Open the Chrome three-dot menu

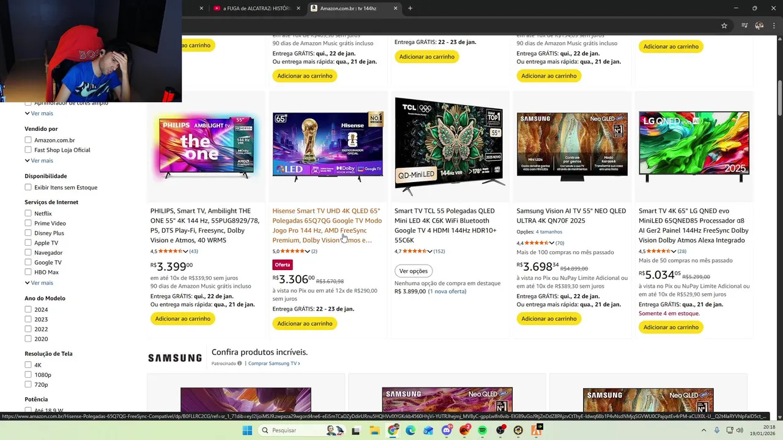774,26
